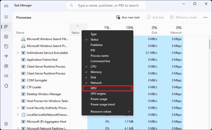This screenshot has width=212, height=130.
Task: Open the Users sidebar icon
Action: tap(6, 66)
